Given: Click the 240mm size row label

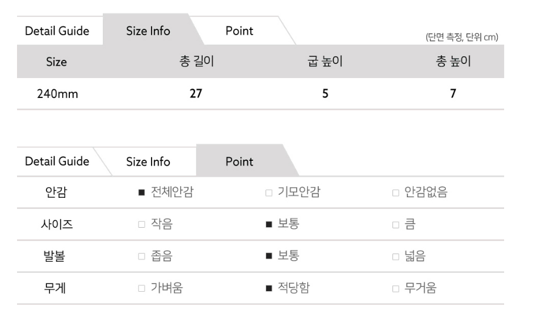Looking at the screenshot, I should pyautogui.click(x=56, y=94).
